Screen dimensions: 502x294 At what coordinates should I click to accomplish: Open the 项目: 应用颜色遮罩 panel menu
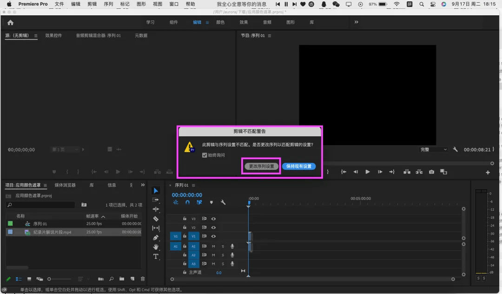pos(45,185)
